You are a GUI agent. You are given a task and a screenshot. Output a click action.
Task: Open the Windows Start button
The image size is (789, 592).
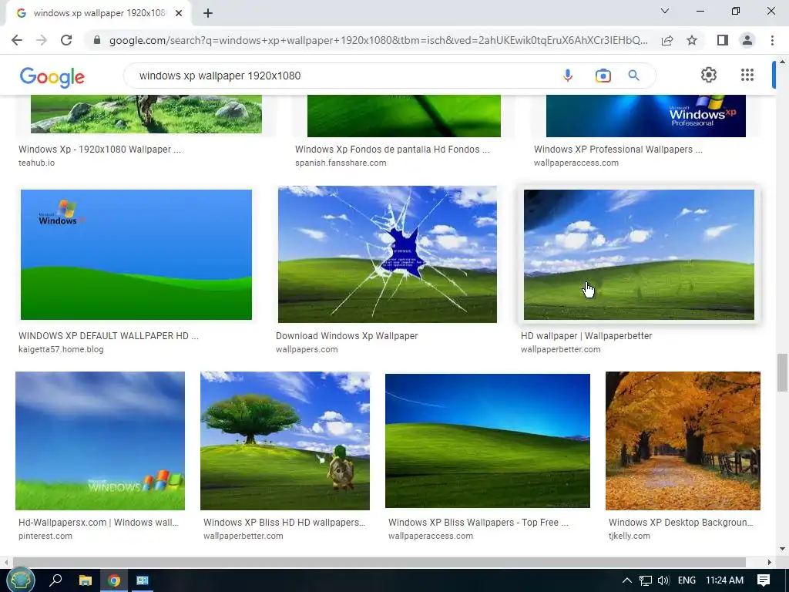click(20, 580)
